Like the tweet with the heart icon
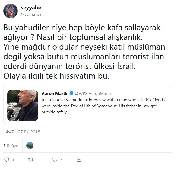 [x=55, y=160]
